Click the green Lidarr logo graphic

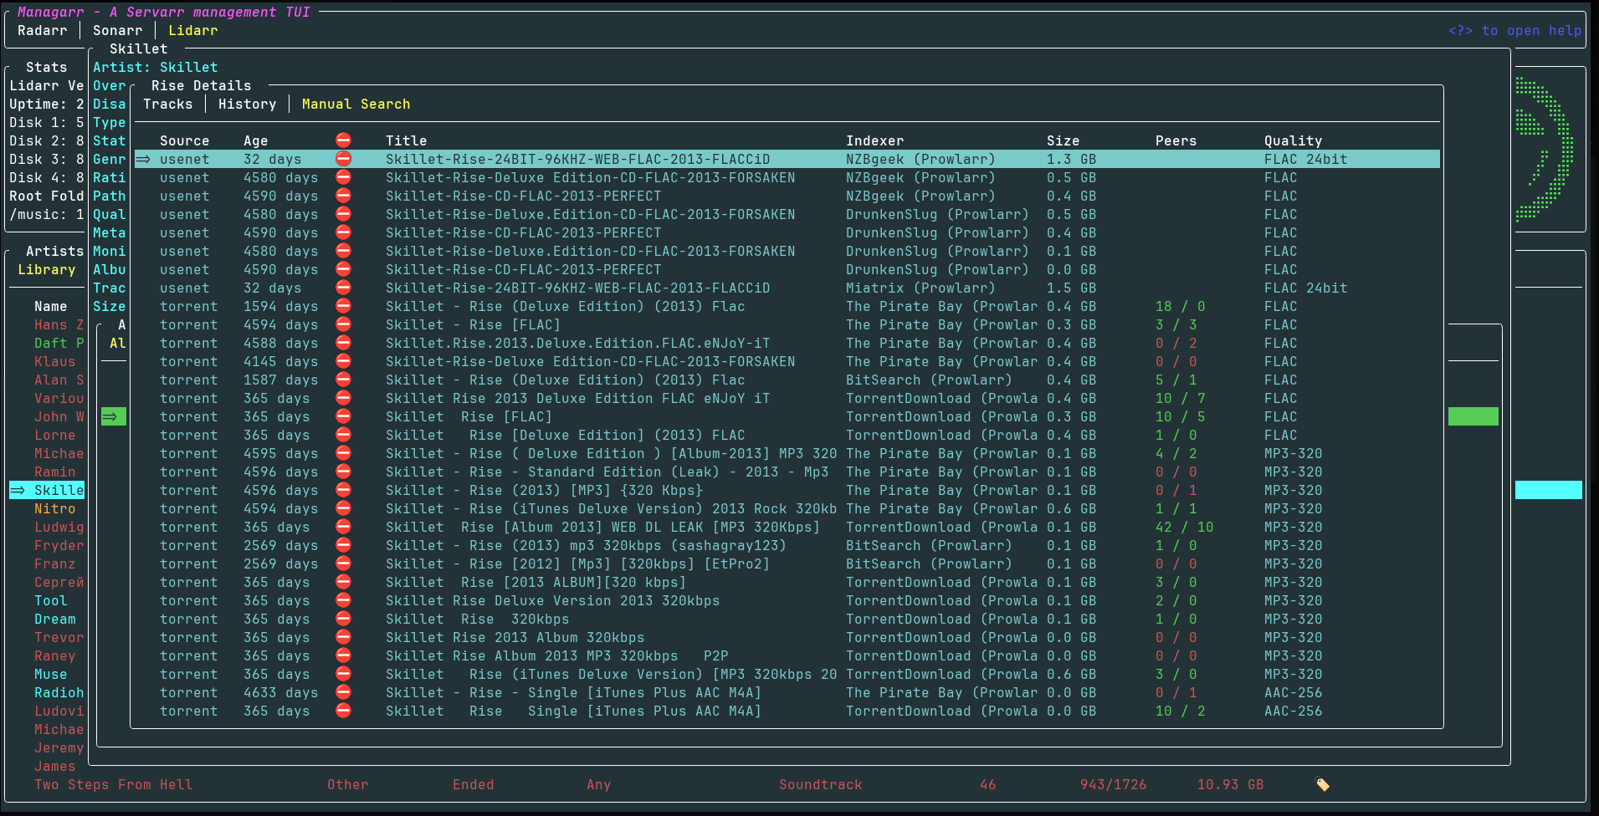1544,149
